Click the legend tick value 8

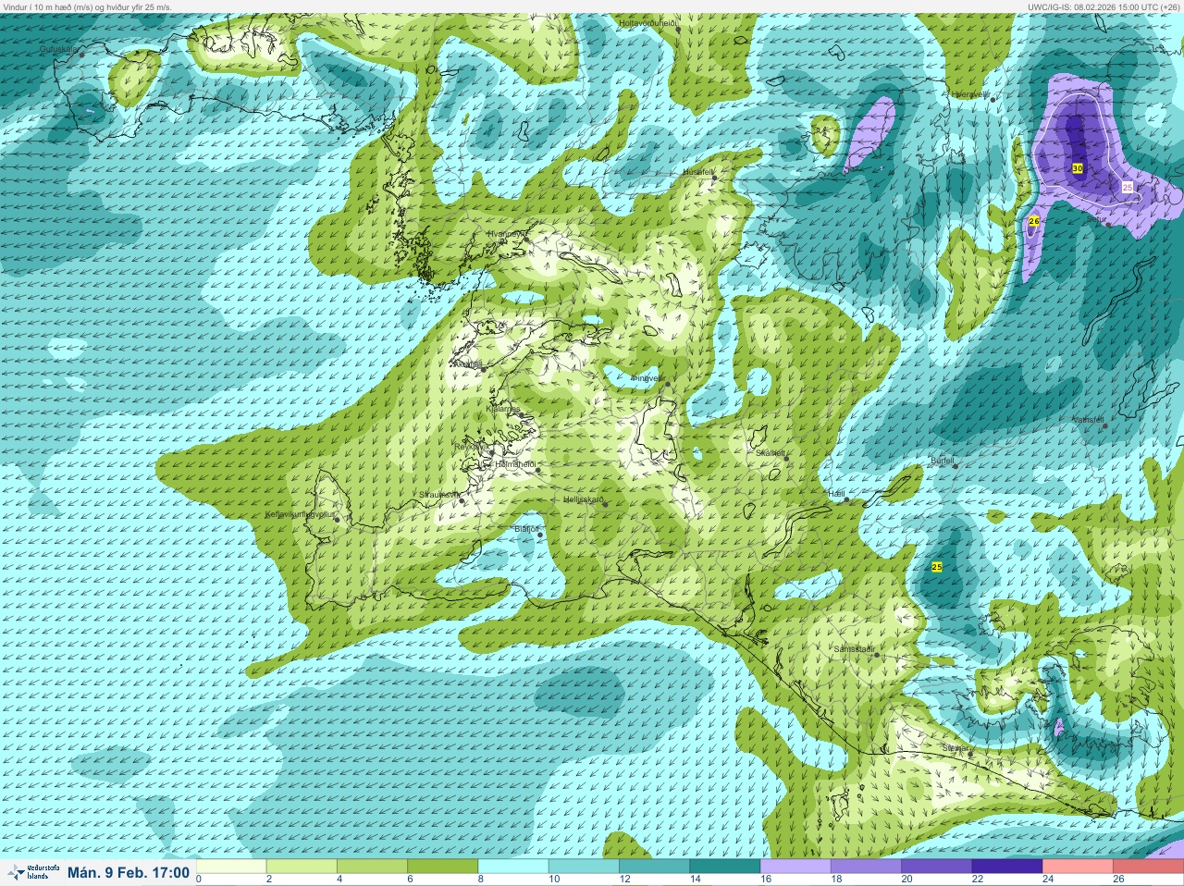(x=480, y=879)
